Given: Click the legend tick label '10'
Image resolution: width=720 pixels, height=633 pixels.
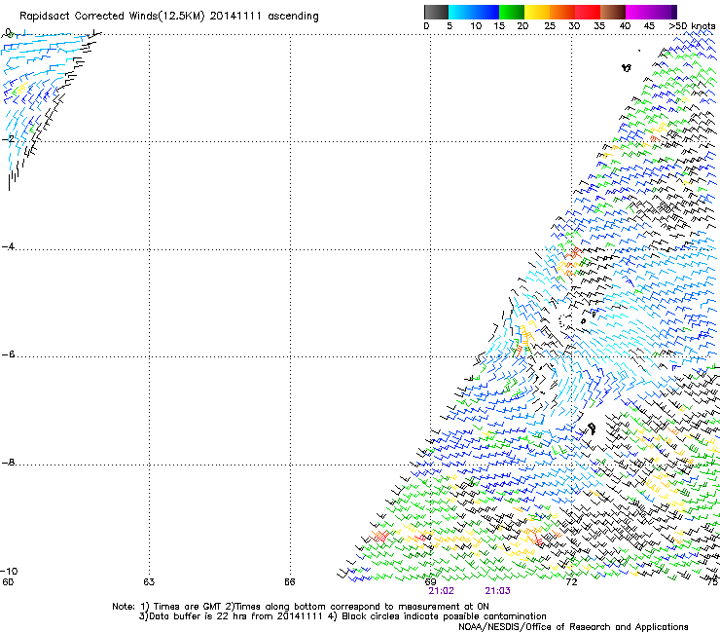Looking at the screenshot, I should pos(476,26).
